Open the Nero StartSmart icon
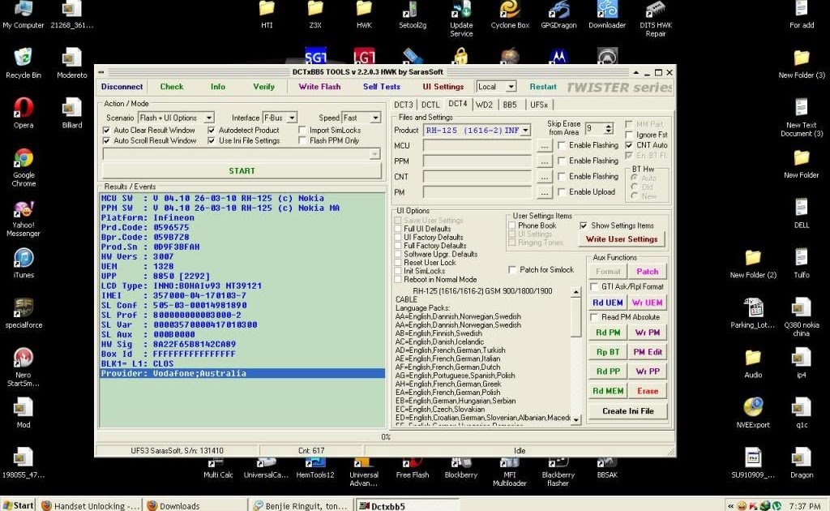The height and width of the screenshot is (511, 830). point(24,367)
